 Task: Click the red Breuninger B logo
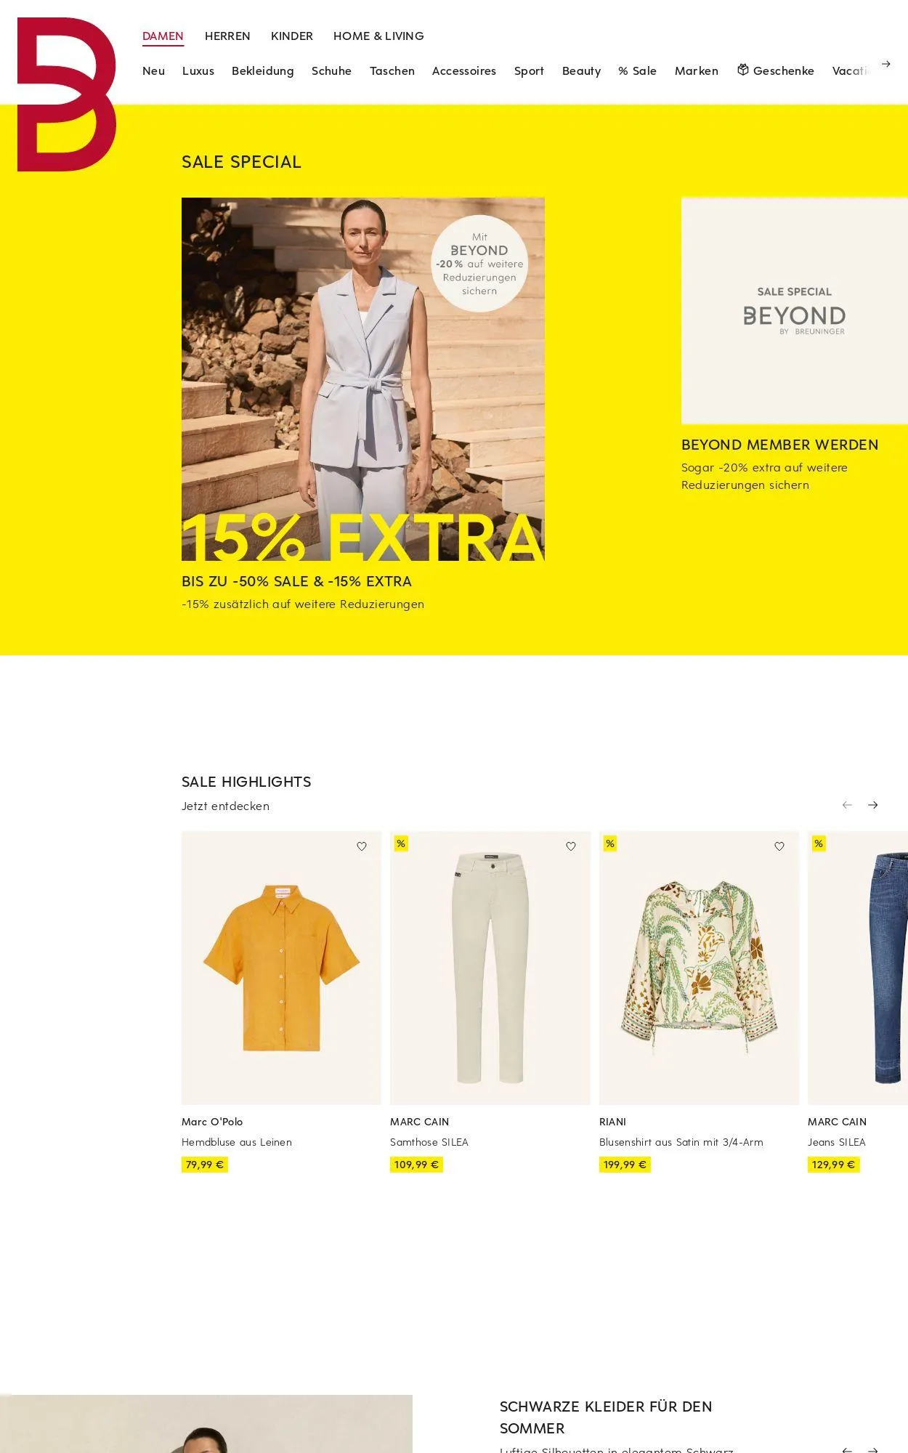click(x=67, y=94)
